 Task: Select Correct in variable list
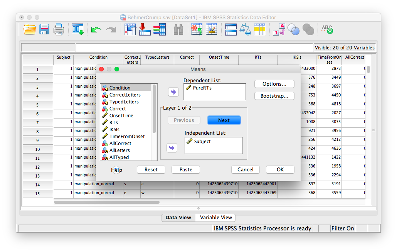click(126, 108)
